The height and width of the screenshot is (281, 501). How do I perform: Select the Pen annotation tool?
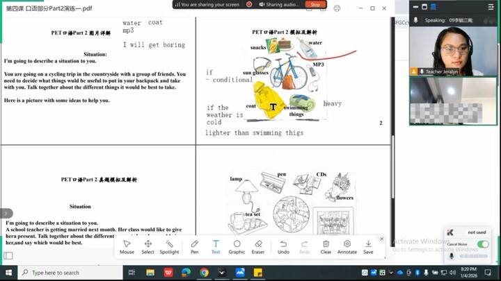pyautogui.click(x=195, y=247)
